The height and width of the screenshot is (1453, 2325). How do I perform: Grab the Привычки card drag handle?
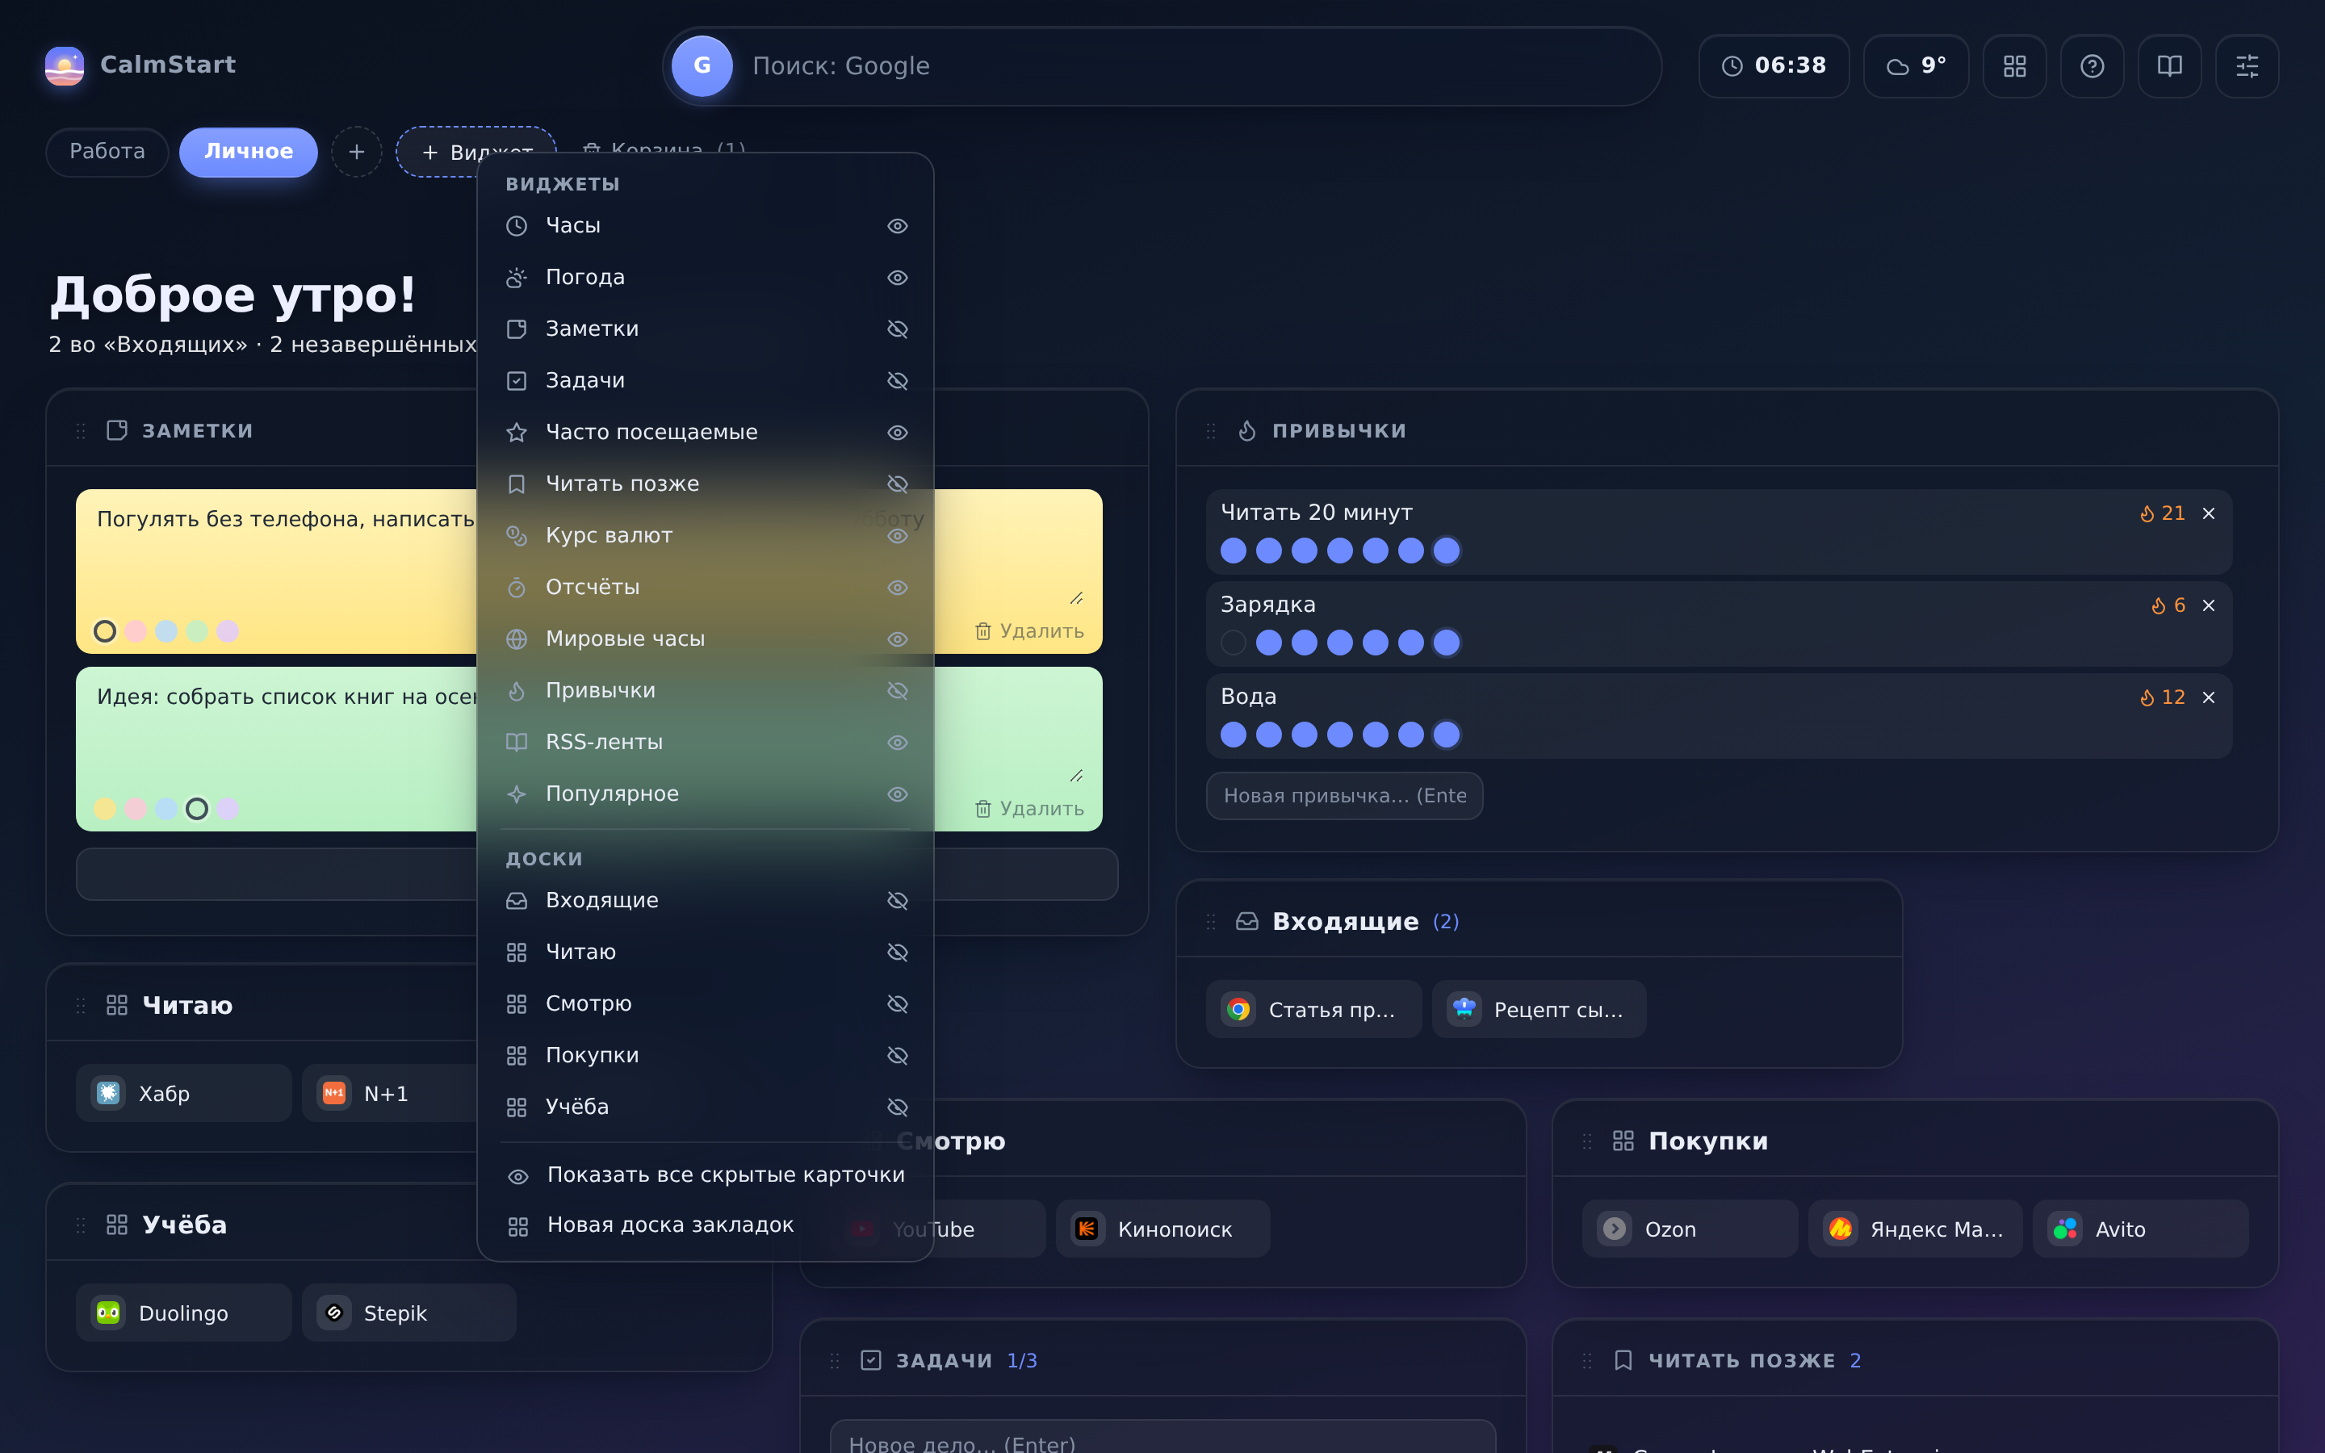pos(1211,430)
